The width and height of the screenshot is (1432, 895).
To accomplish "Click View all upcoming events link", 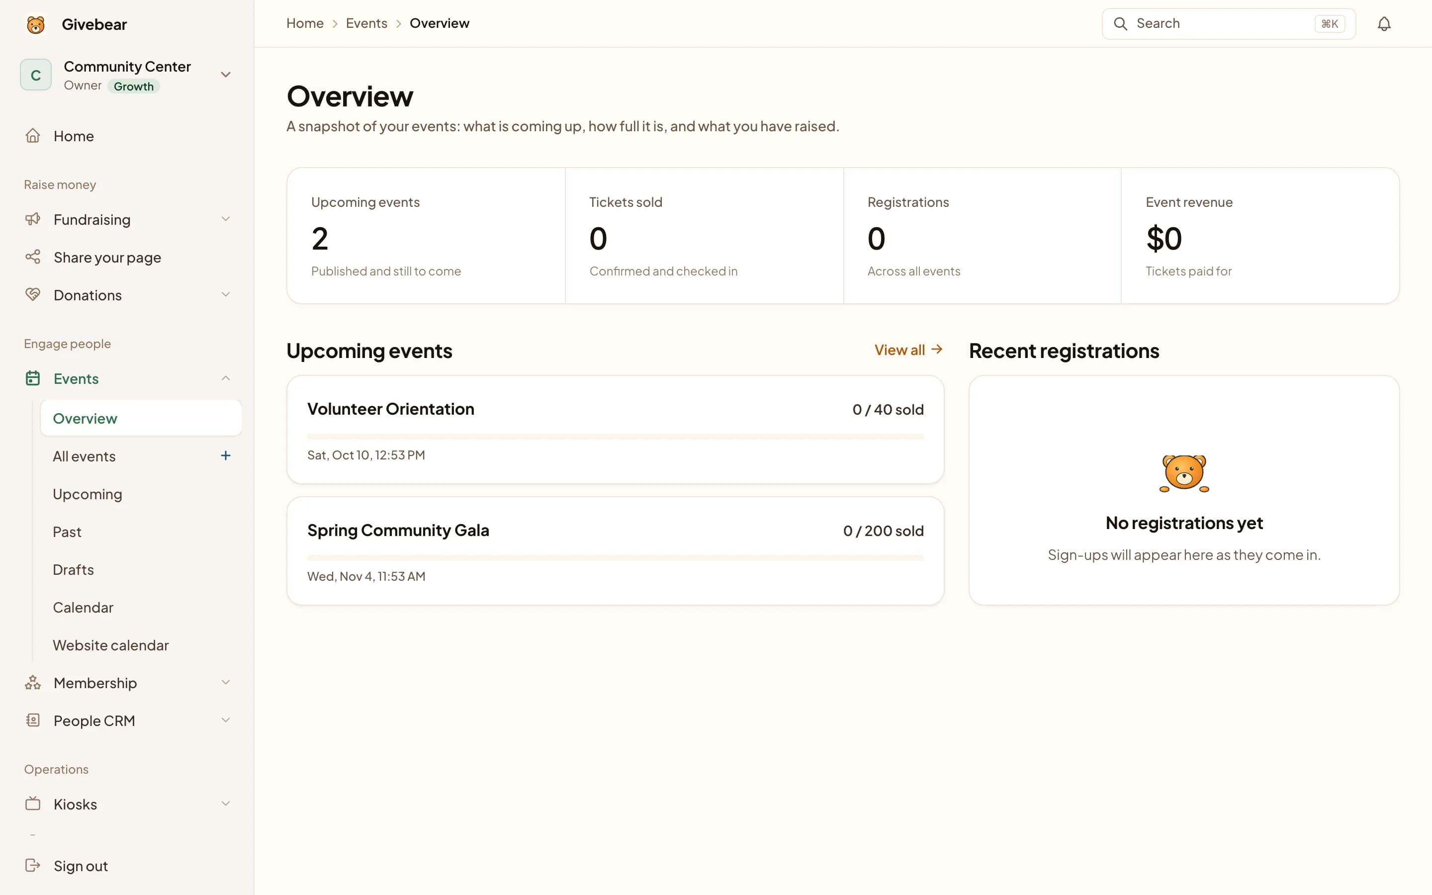I will click(x=908, y=350).
